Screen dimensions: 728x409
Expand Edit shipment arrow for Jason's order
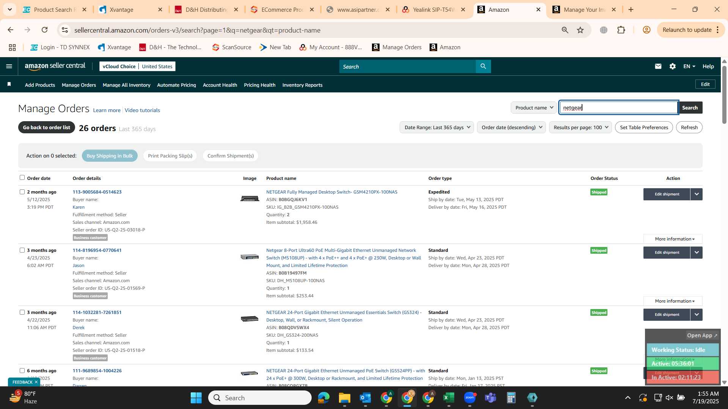pyautogui.click(x=697, y=253)
